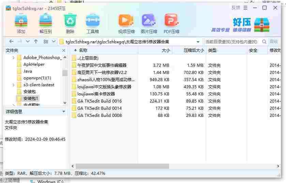286x183 pixels.
Task: Click folder icon of 午夜梦回中文版事件编辑器
Action: [x=74, y=65]
